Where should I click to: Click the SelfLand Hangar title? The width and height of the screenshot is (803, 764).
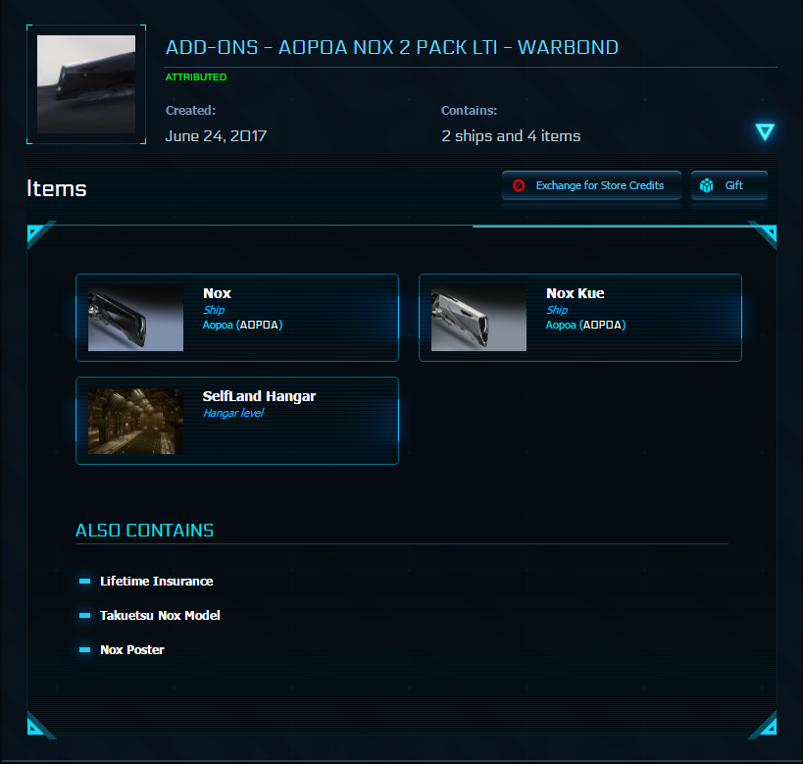point(259,396)
